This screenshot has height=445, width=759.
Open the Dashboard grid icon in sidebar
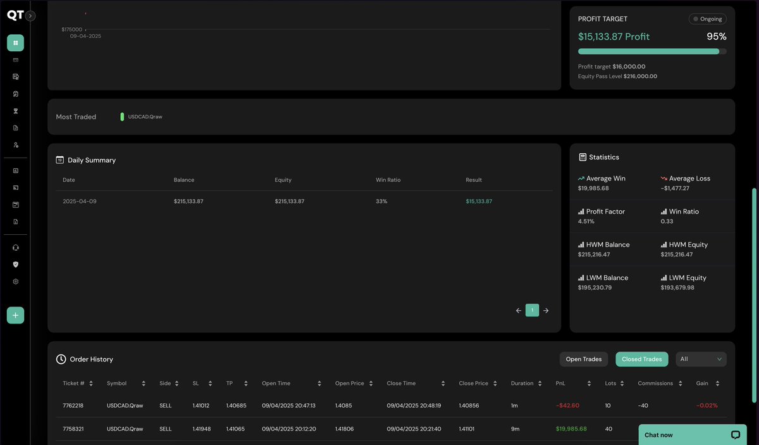[15, 42]
